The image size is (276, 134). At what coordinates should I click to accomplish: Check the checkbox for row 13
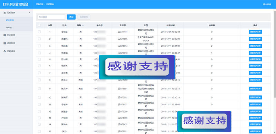(x=39, y=118)
